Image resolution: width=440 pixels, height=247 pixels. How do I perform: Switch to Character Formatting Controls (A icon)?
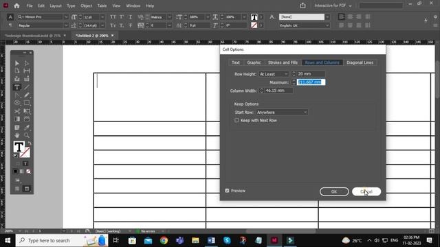(x=10, y=17)
